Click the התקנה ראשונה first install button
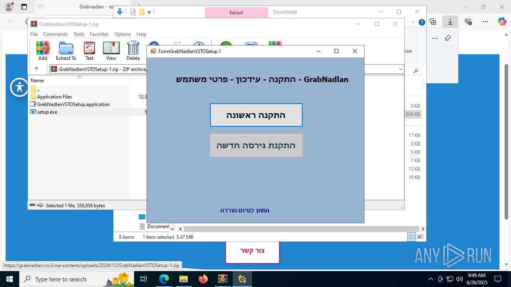Viewport: 511px width, 287px height. tap(256, 115)
